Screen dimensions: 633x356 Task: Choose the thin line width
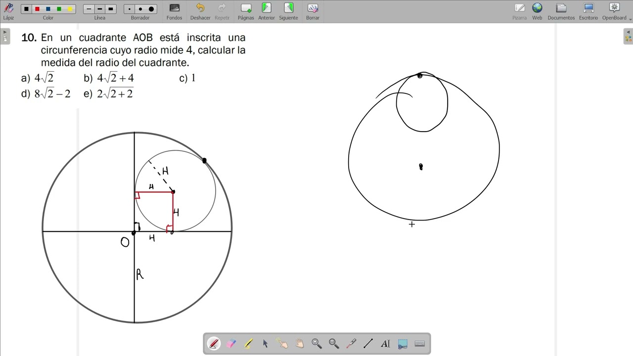tap(89, 9)
